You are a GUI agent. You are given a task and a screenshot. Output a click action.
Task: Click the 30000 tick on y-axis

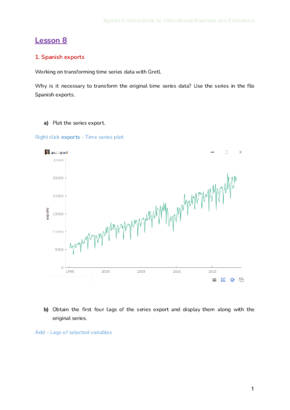pos(58,160)
